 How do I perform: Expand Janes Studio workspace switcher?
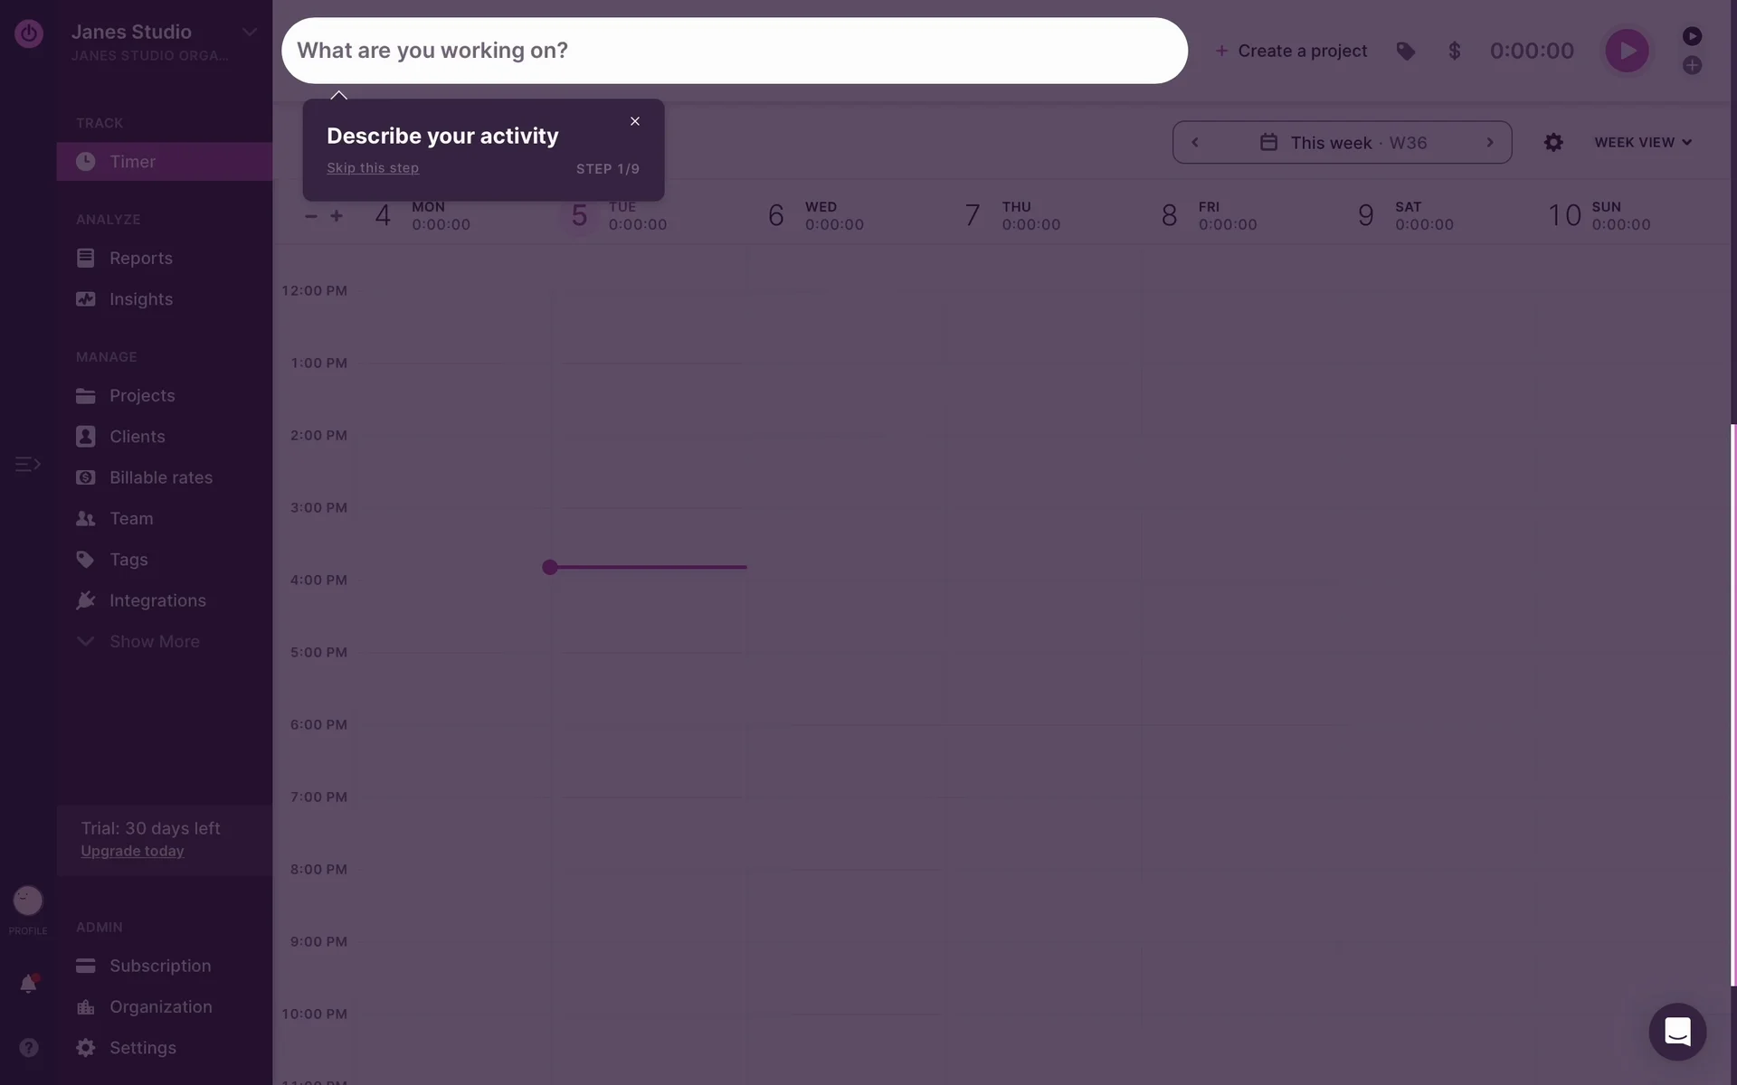coord(249,33)
